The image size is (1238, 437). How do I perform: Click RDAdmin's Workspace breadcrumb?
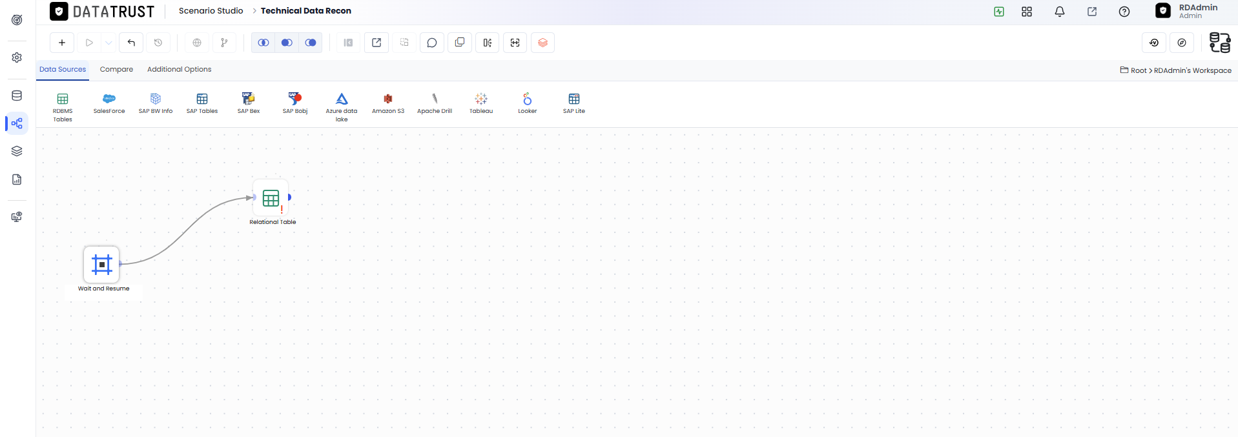coord(1193,70)
